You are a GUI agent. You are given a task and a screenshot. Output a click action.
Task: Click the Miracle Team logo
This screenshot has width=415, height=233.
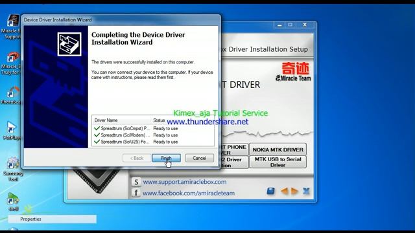pos(293,72)
